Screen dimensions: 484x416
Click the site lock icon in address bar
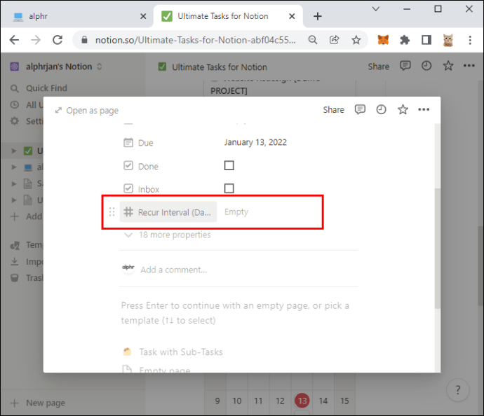84,40
